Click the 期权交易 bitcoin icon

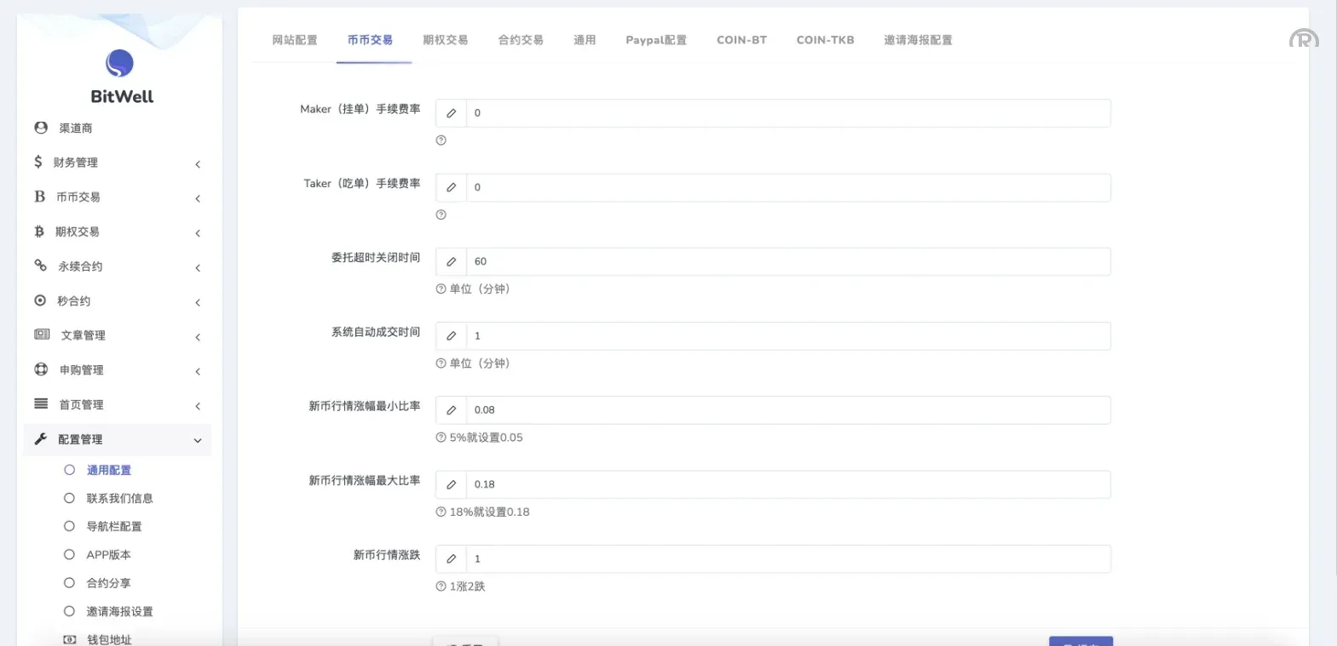click(x=39, y=232)
